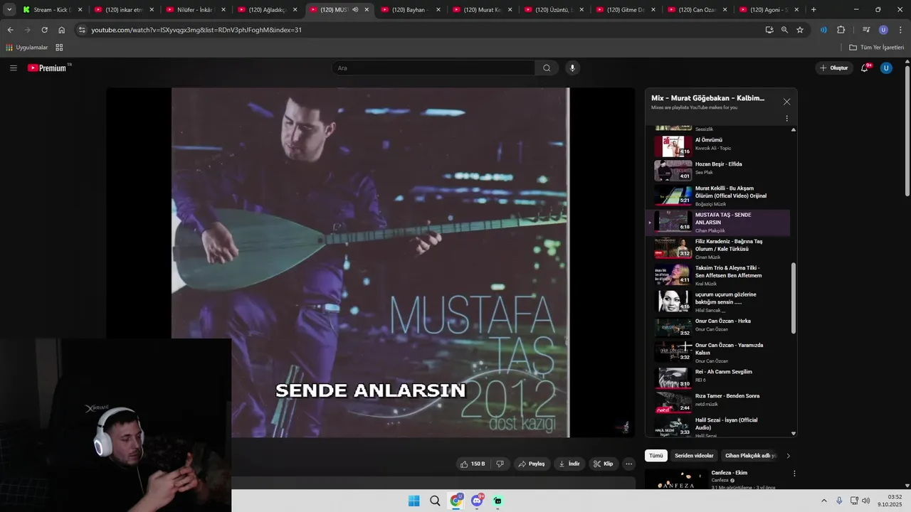Install app icon in address bar
Image resolution: width=911 pixels, height=512 pixels.
[769, 30]
